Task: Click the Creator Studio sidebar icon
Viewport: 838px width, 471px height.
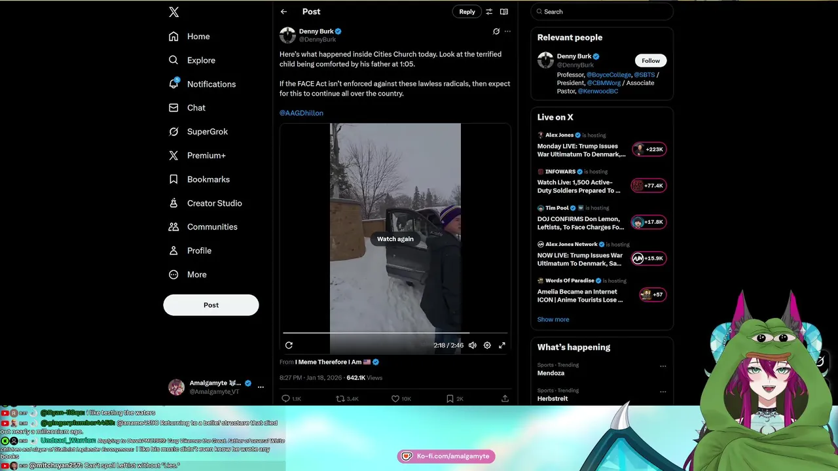Action: pyautogui.click(x=173, y=203)
